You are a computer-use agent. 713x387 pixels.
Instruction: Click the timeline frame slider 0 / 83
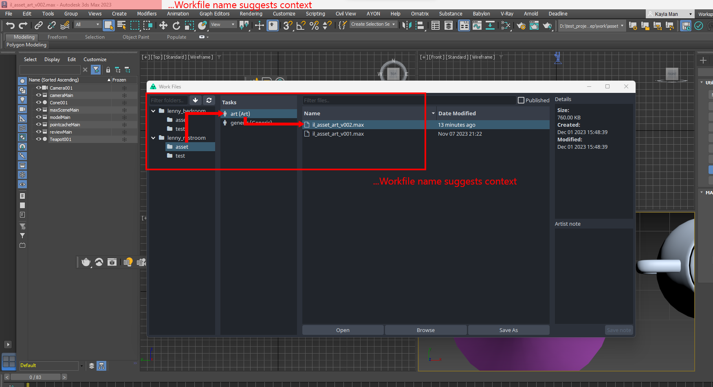(35, 377)
